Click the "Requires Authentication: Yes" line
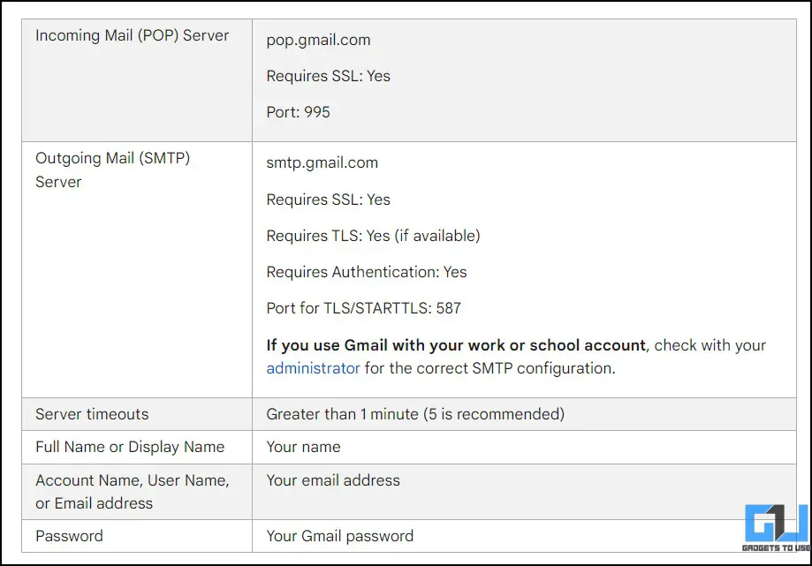Image resolution: width=812 pixels, height=566 pixels. coord(367,272)
